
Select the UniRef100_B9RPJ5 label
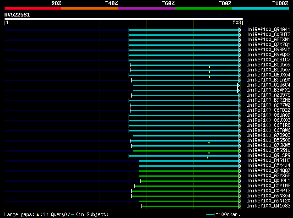[x=268, y=50]
